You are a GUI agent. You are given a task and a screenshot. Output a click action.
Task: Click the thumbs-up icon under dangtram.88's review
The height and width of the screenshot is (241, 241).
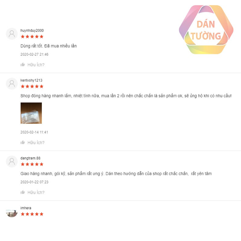[x=23, y=192]
